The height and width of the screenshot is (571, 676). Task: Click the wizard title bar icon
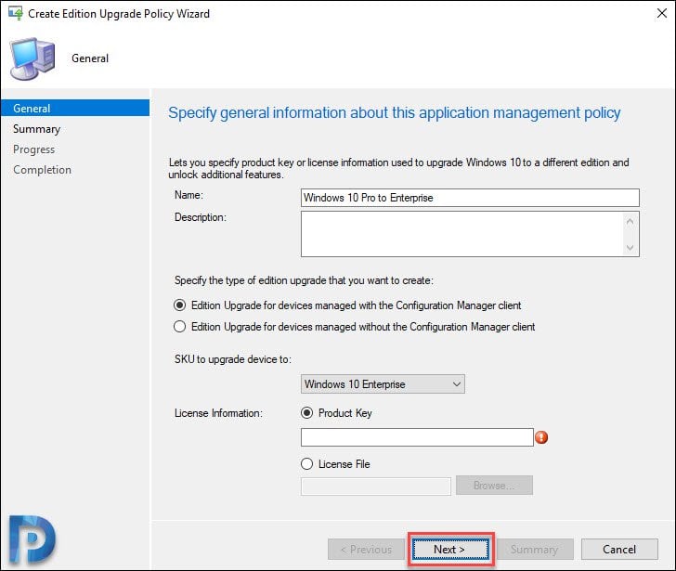[16, 13]
